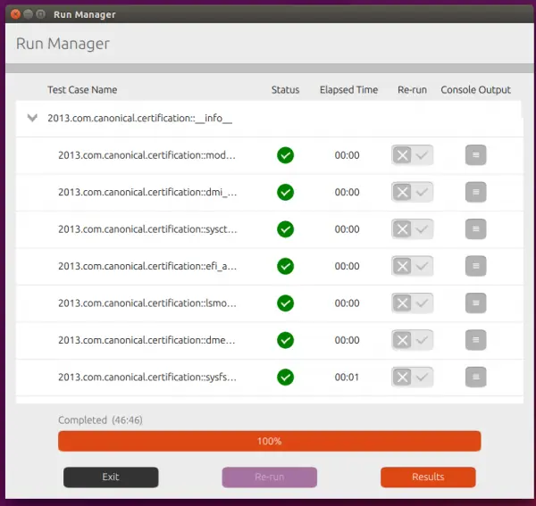Click the purple Re-run button
The width and height of the screenshot is (536, 506).
[x=270, y=477]
